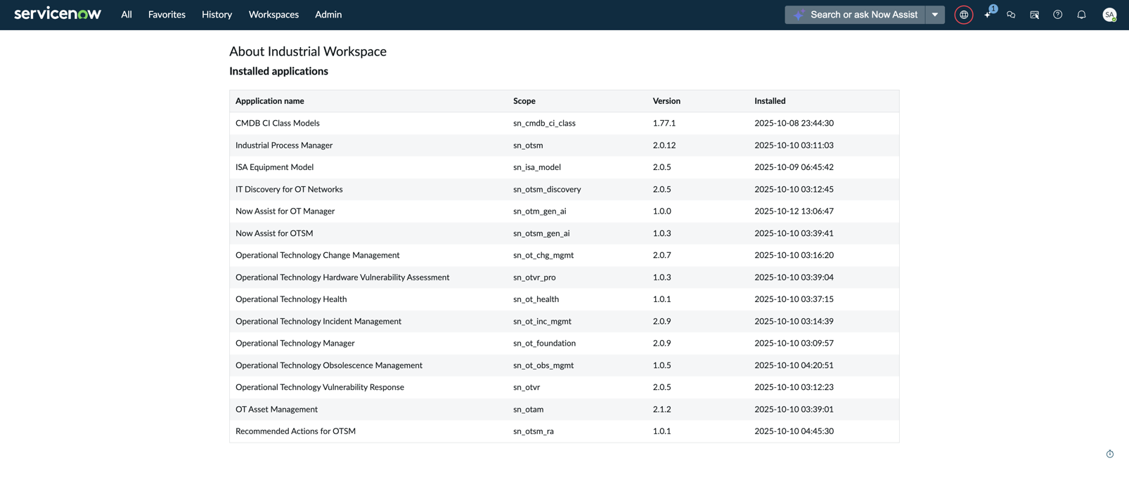Click the timer icon at the bottom right
Viewport: 1129px width, 503px height.
1110,454
